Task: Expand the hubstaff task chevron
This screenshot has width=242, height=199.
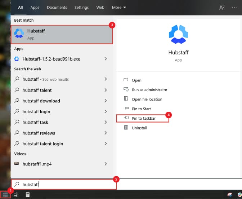Action: point(106,122)
